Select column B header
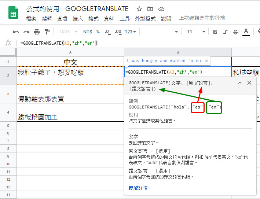Viewport: 260px width, 199px height. click(178, 52)
